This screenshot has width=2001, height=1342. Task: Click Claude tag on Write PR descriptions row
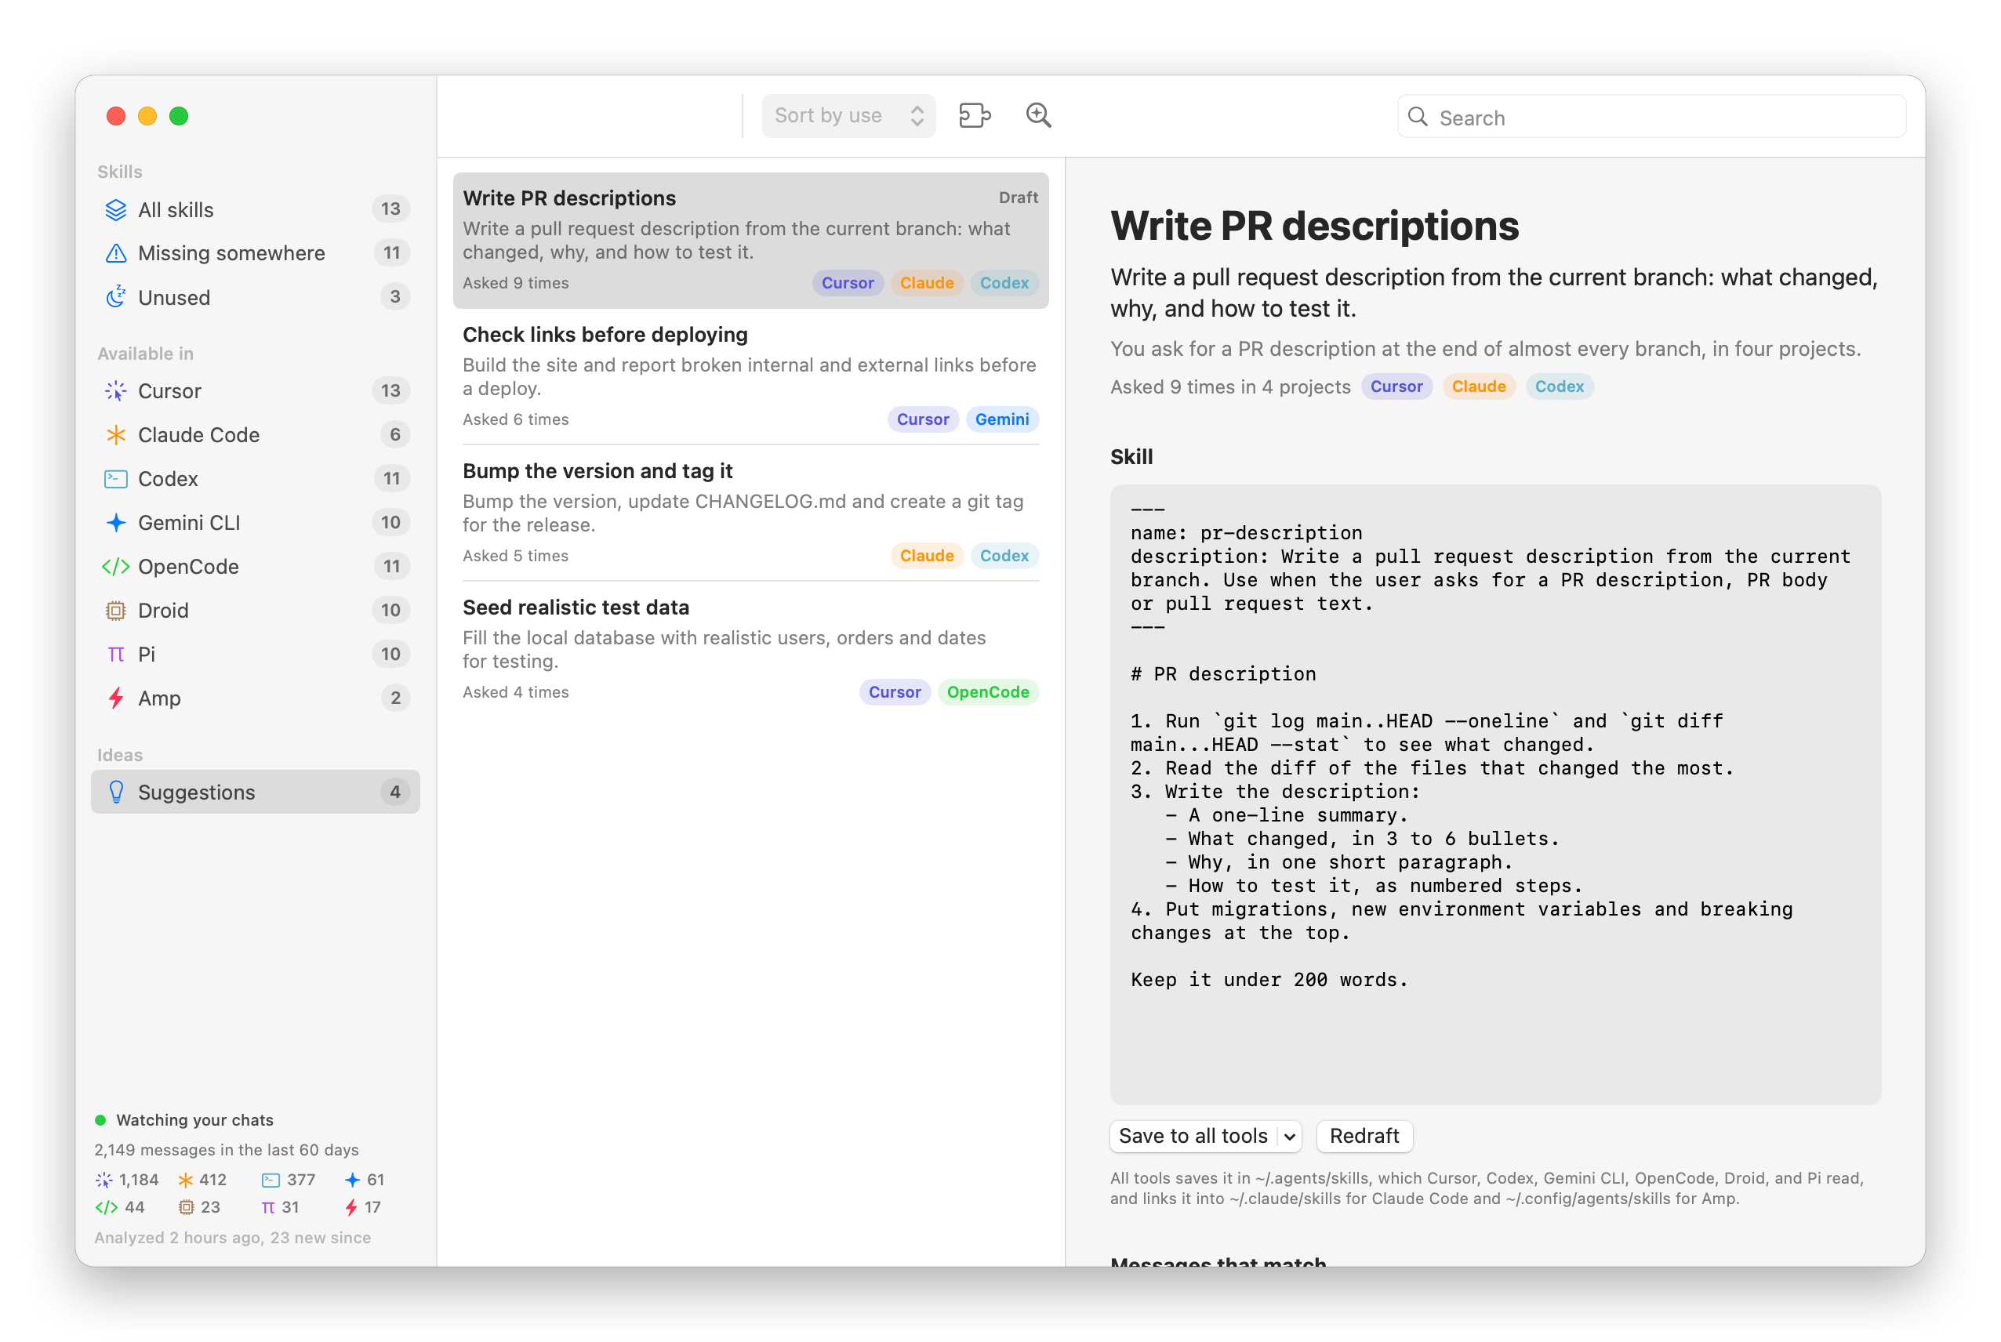(x=927, y=283)
